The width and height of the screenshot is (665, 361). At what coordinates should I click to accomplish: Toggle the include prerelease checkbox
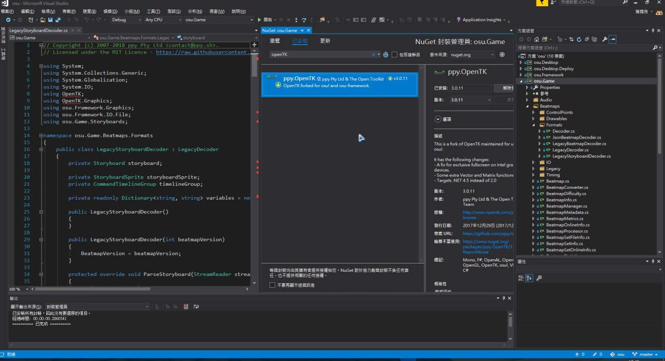394,54
